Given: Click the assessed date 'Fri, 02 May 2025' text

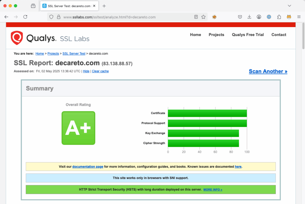Looking at the screenshot, I should [x=48, y=71].
